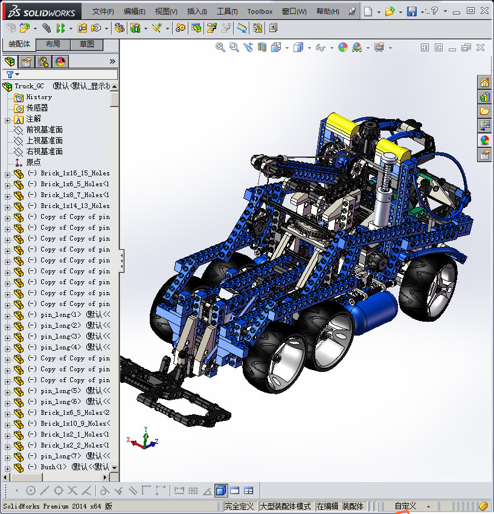This screenshot has width=494, height=514.
Task: Open Custom Properties task pane tab
Action: [484, 155]
